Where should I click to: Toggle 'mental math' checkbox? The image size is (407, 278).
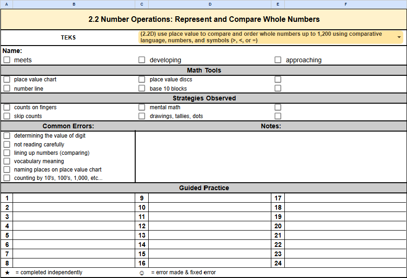click(142, 107)
